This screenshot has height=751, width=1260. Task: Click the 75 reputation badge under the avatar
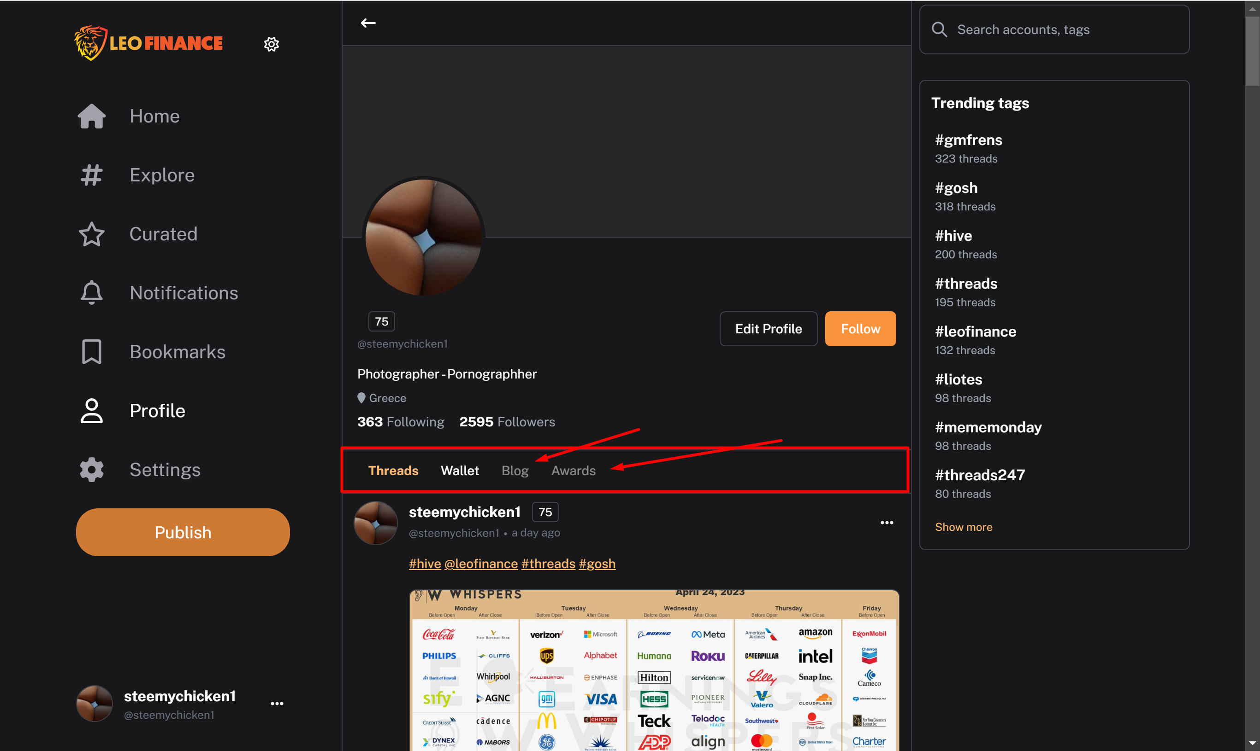pyautogui.click(x=381, y=321)
